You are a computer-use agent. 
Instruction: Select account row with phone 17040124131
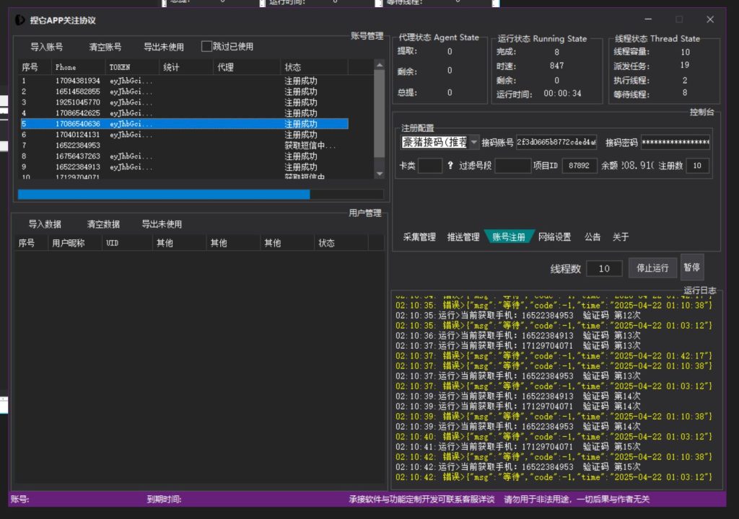[x=77, y=135]
